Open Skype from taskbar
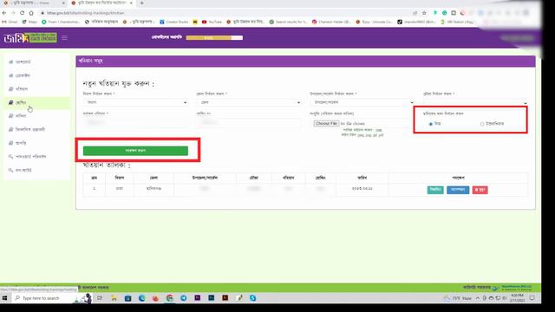 point(252,298)
